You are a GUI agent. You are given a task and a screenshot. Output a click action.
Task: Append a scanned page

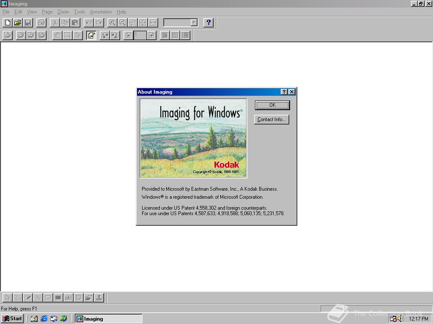tap(31, 35)
